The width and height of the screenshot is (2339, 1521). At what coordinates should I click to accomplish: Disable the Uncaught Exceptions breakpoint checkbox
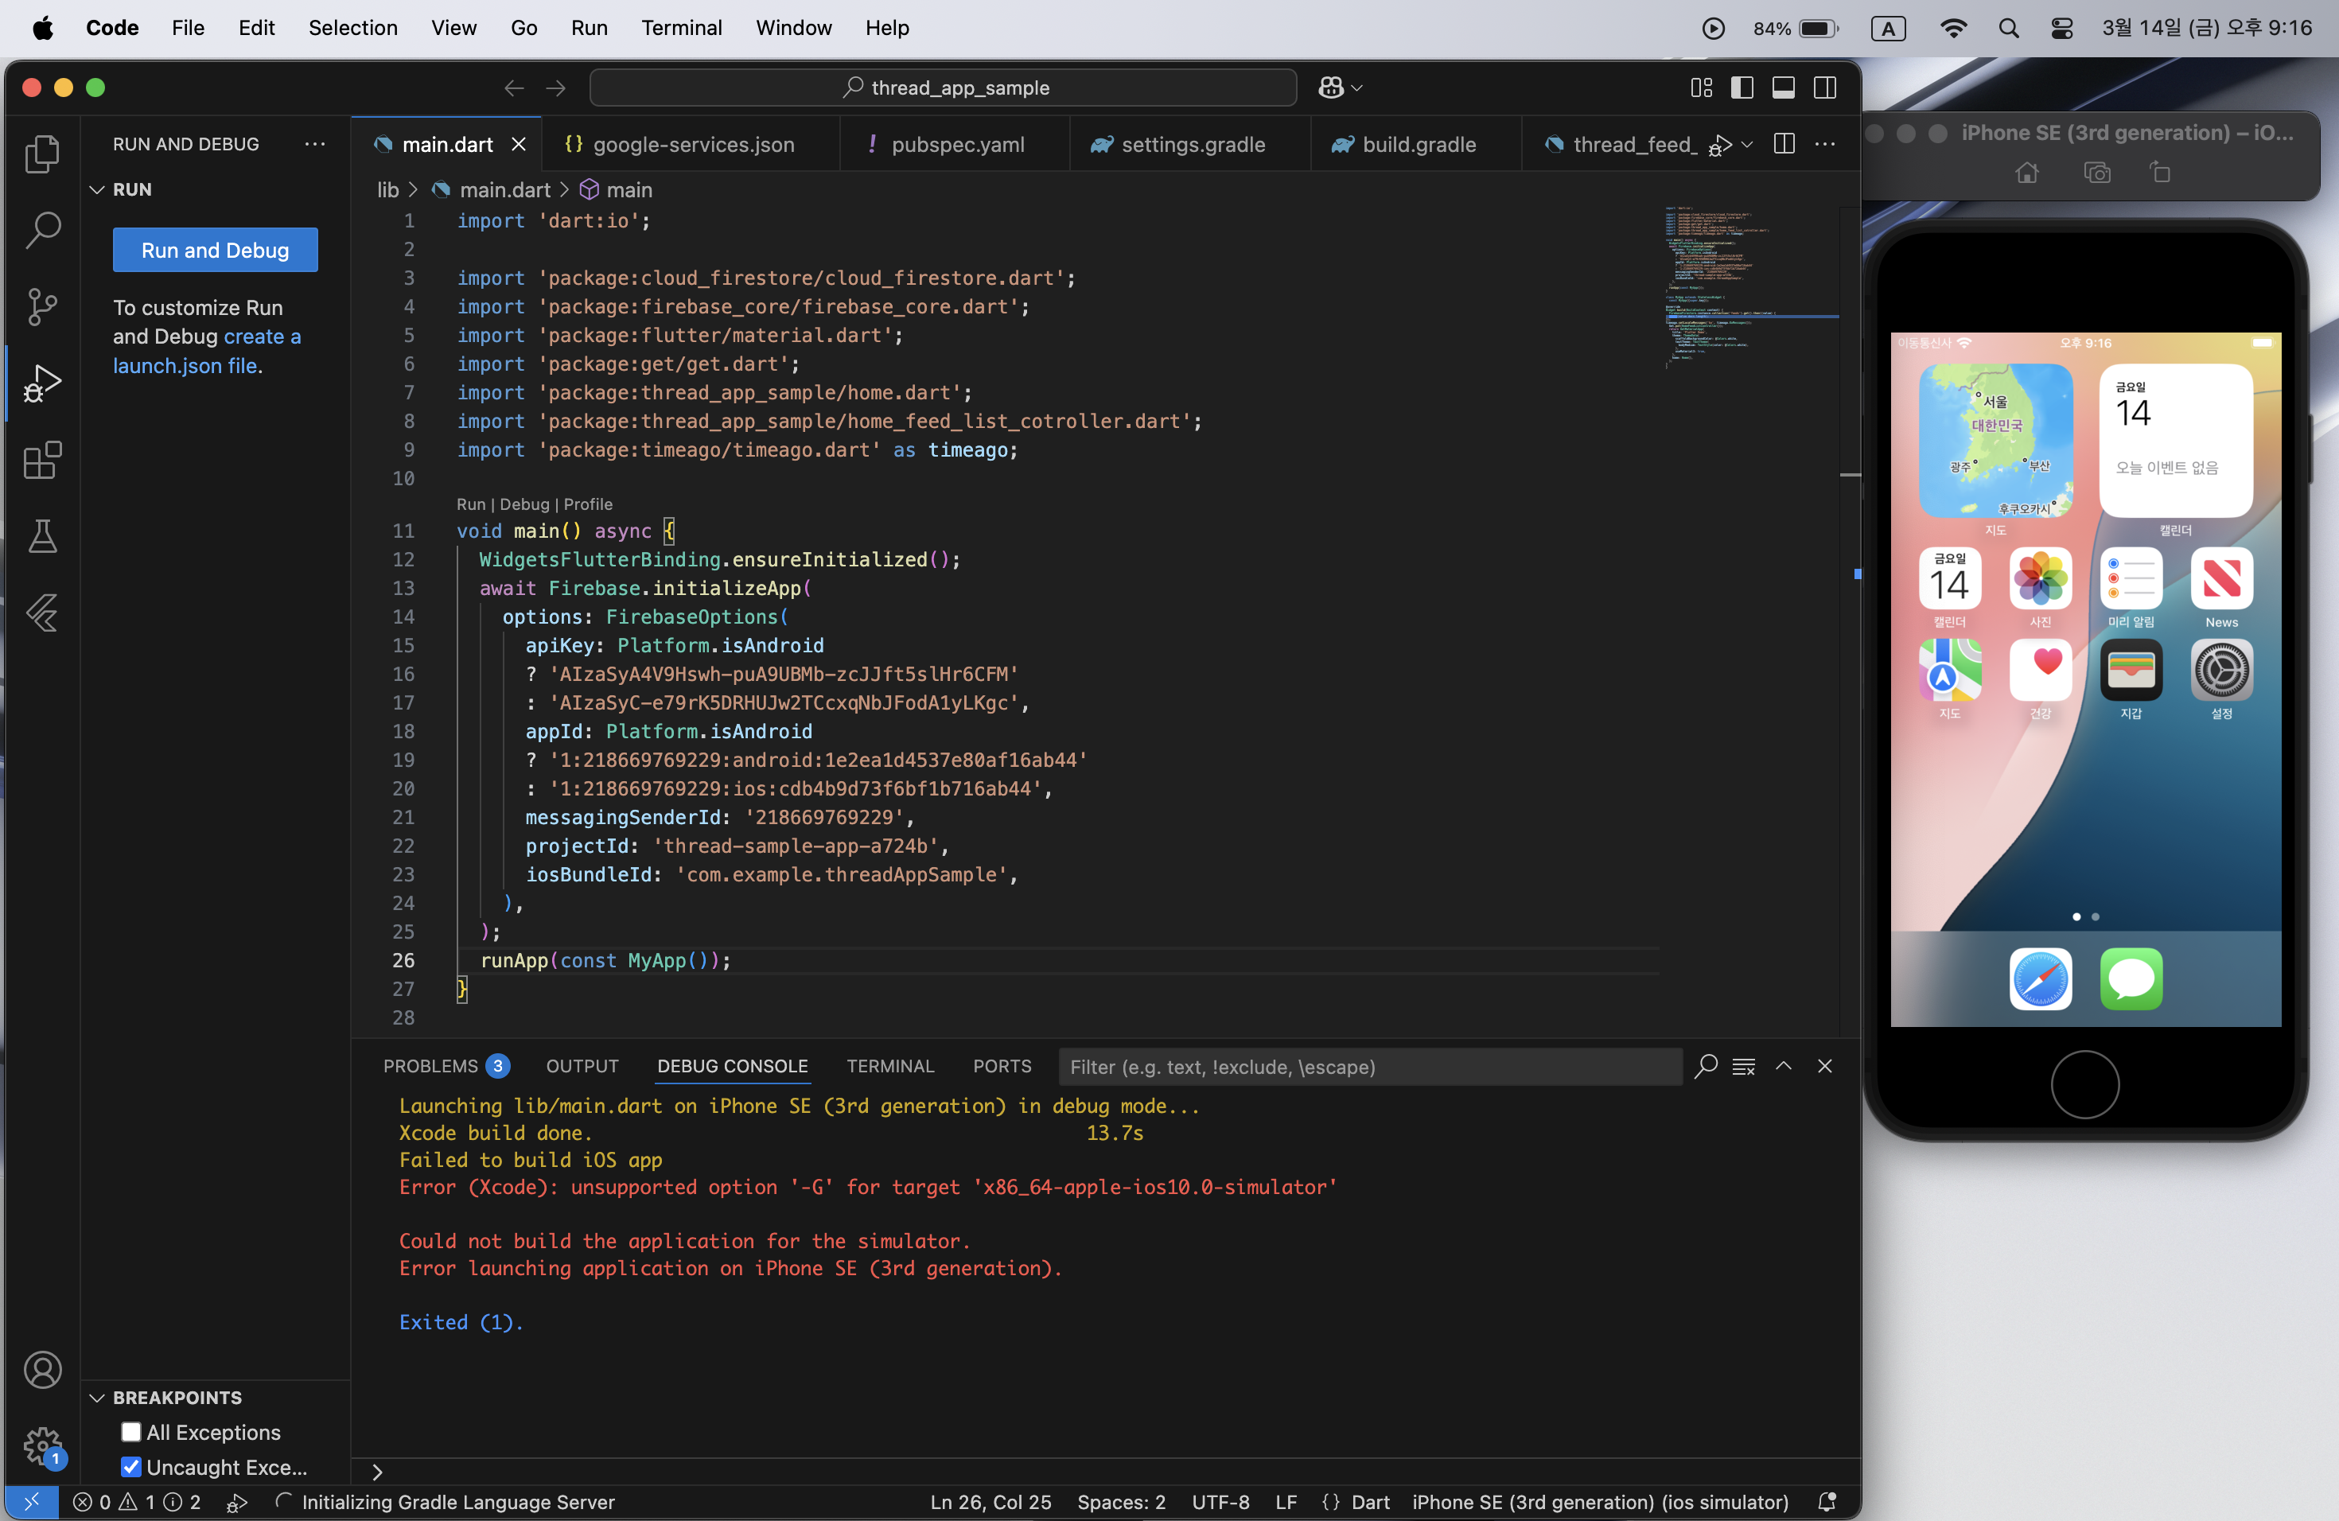coord(130,1467)
